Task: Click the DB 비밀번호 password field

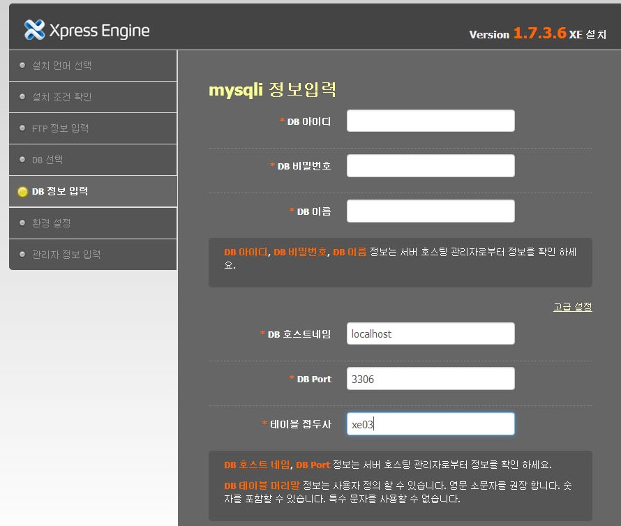Action: tap(431, 165)
